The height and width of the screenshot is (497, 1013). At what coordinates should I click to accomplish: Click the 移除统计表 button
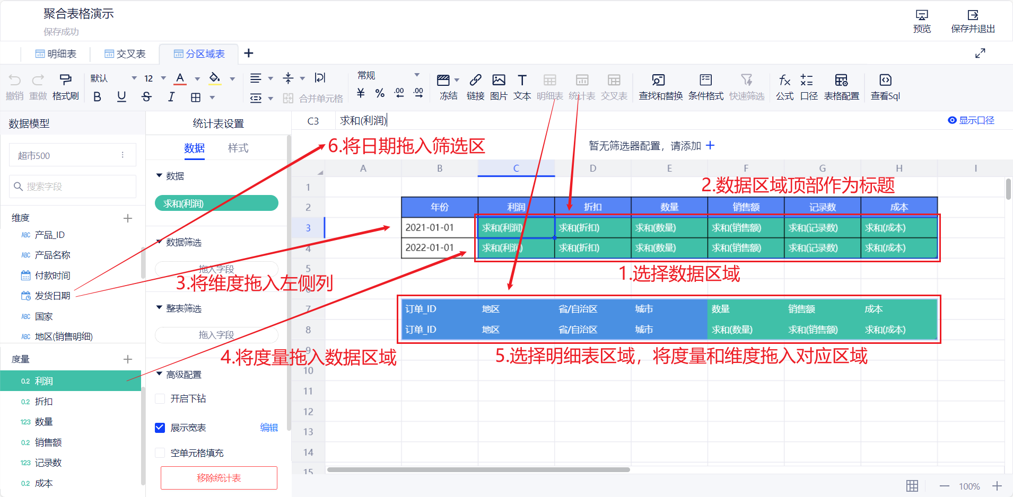(x=219, y=478)
